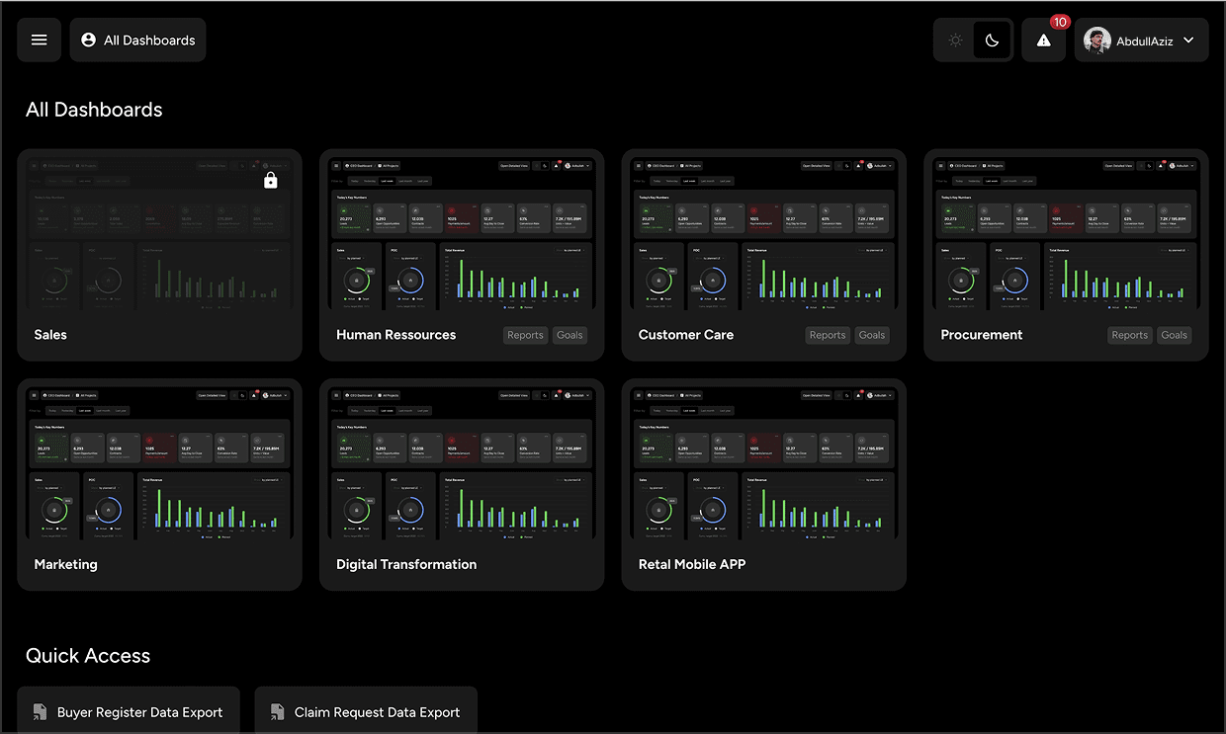The height and width of the screenshot is (734, 1226).
Task: Click AbdullAziz profile avatar
Action: (x=1096, y=41)
